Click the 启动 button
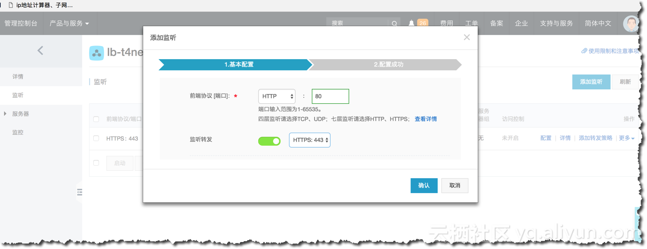This screenshot has width=647, height=249. pos(120,163)
